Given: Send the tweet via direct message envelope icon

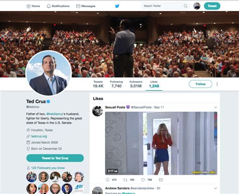Looking at the screenshot, I should tap(161, 180).
